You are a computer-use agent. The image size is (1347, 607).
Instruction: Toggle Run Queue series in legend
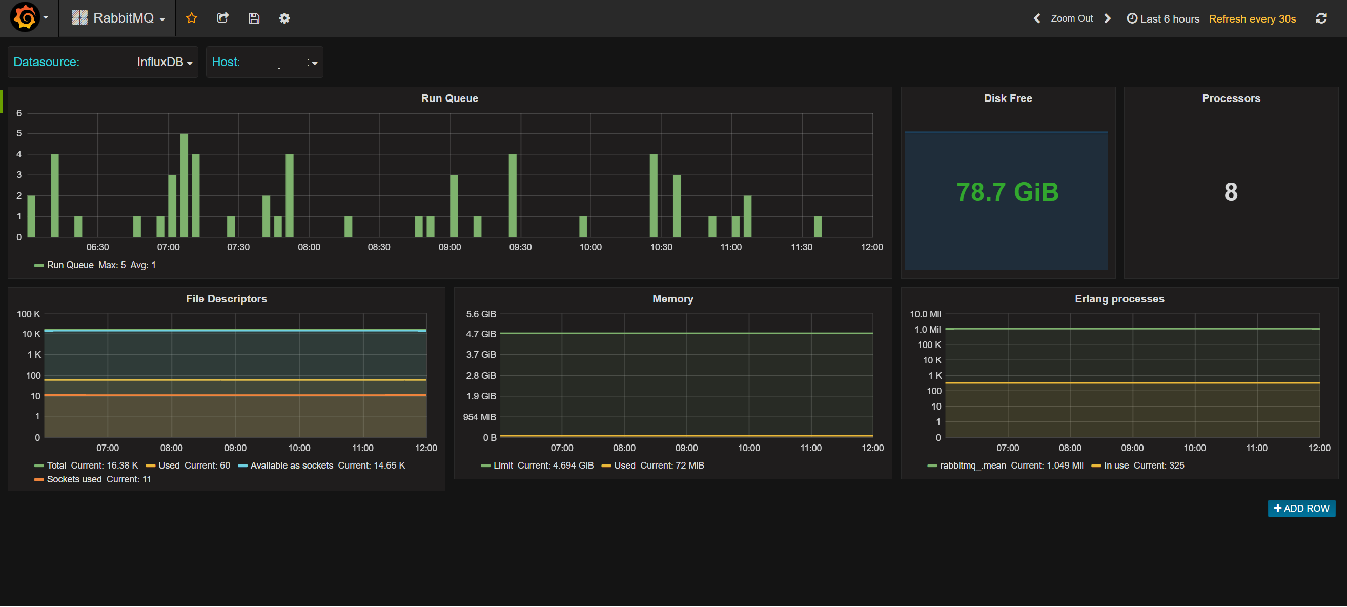(70, 265)
